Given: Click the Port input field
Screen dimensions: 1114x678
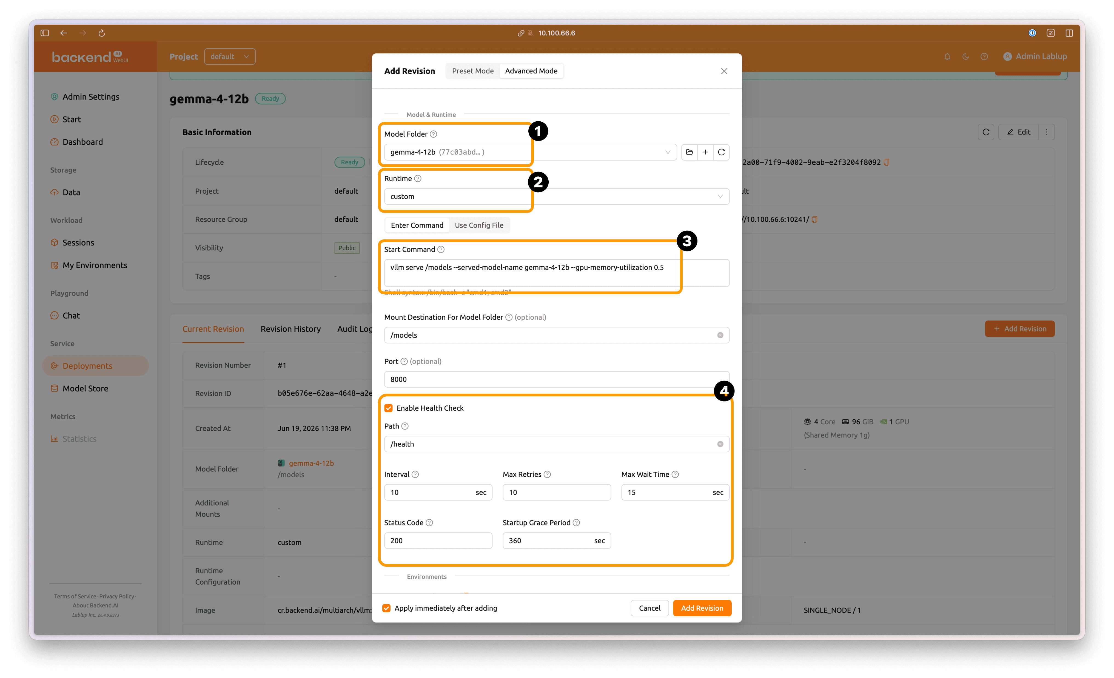Looking at the screenshot, I should coord(557,379).
